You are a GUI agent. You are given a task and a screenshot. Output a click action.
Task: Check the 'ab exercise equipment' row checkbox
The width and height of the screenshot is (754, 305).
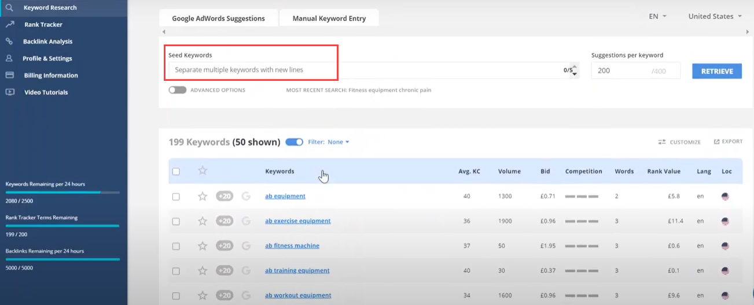coord(176,222)
